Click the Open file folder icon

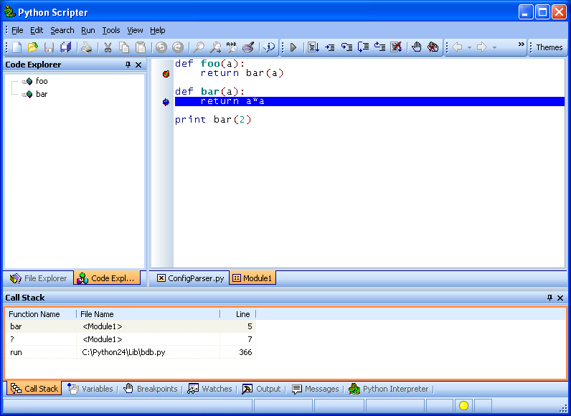click(x=32, y=47)
